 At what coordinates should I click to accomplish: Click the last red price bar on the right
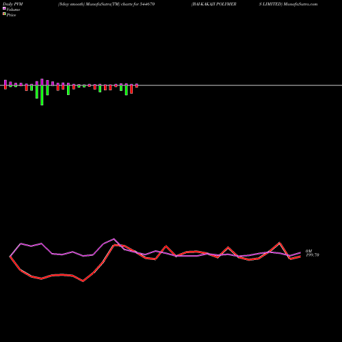point(137,86)
